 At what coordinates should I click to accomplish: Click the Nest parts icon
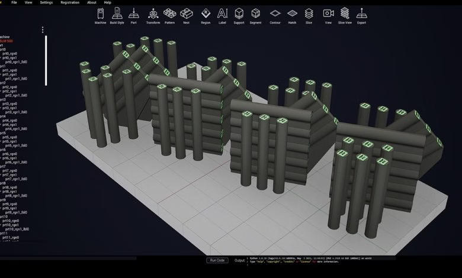coord(187,15)
